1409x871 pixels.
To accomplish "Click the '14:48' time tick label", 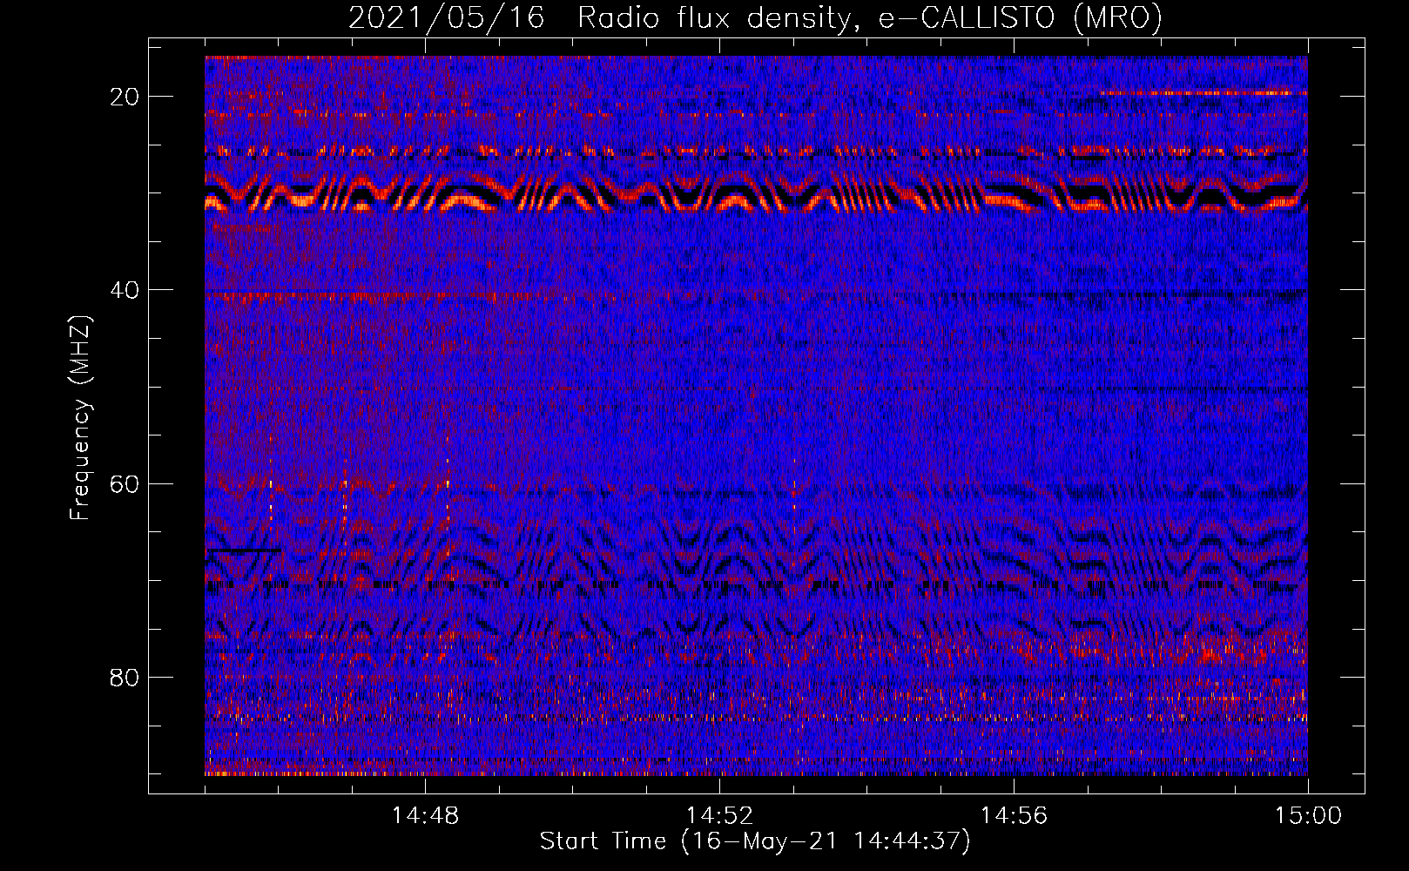I will [425, 816].
